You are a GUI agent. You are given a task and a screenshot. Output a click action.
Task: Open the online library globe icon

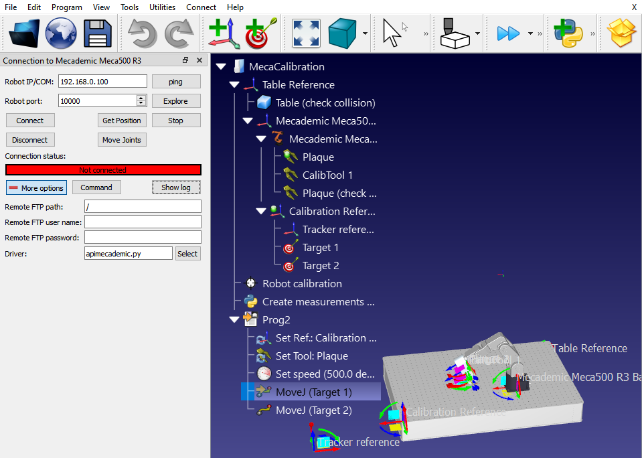tap(61, 33)
